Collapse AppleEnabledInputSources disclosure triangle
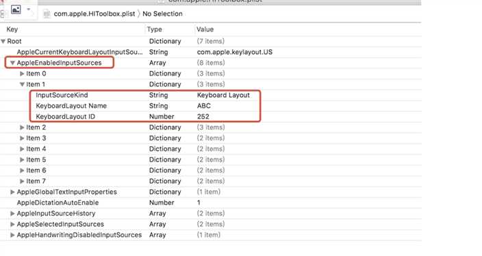This screenshot has height=256, width=482. [x=12, y=63]
